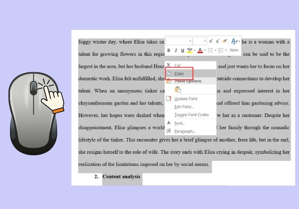Click the text "disappointment, Elisa glimpses"

(x=112, y=127)
